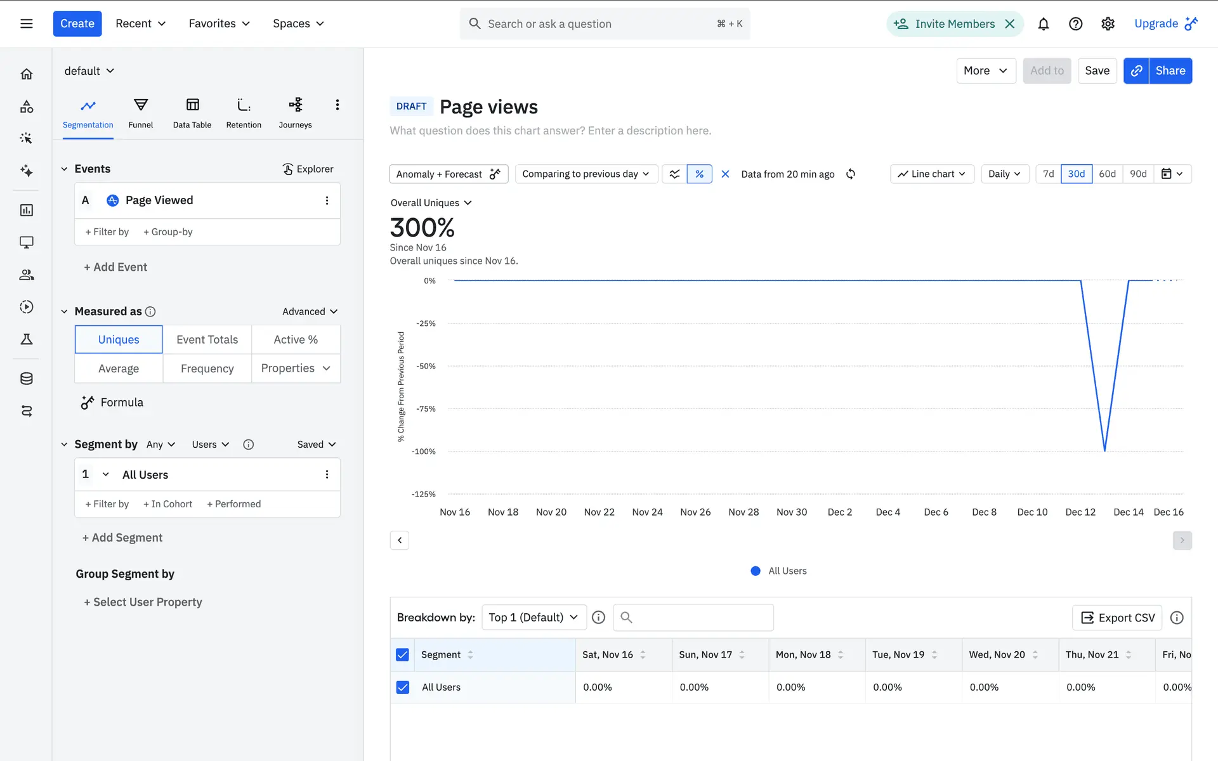Viewport: 1218px width, 761px height.
Task: Select the Event Totals measure
Action: pyautogui.click(x=207, y=339)
